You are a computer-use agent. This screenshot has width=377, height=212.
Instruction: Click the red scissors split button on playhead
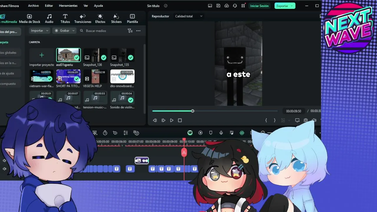(x=184, y=152)
